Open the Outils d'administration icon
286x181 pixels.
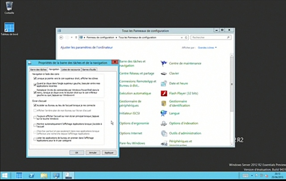[x=164, y=133]
